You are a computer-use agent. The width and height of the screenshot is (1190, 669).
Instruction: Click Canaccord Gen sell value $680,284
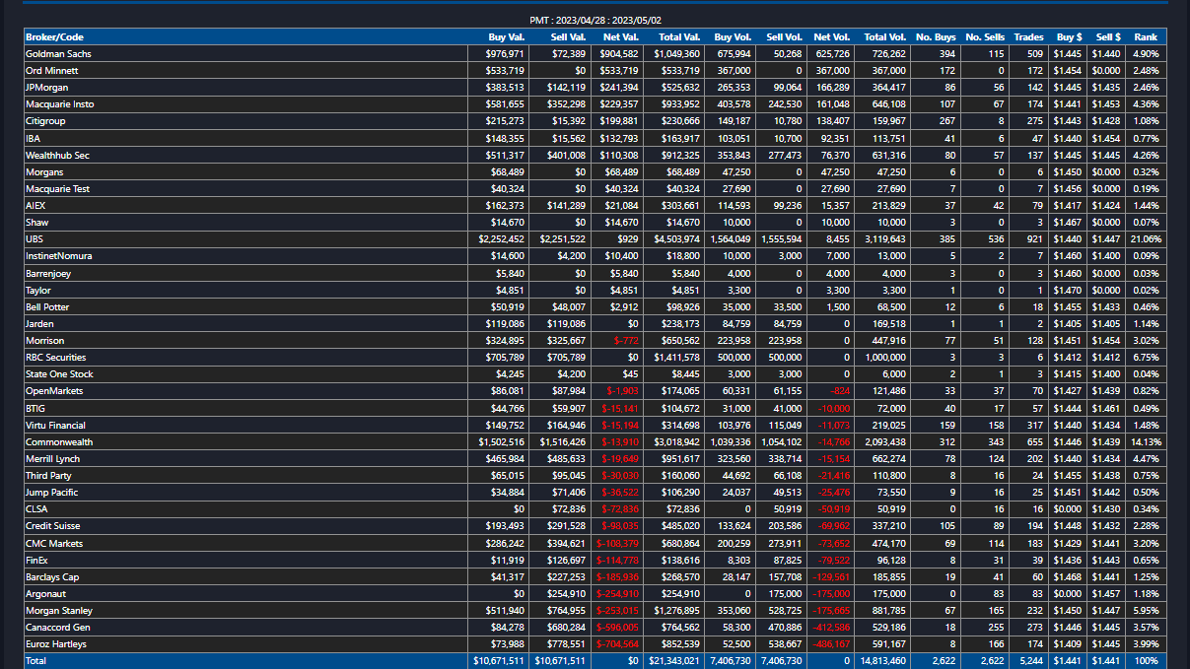[566, 628]
